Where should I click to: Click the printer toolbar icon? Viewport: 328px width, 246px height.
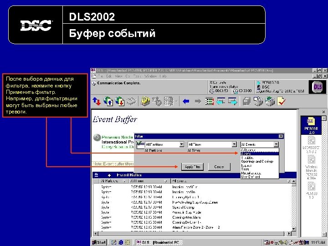click(x=270, y=102)
